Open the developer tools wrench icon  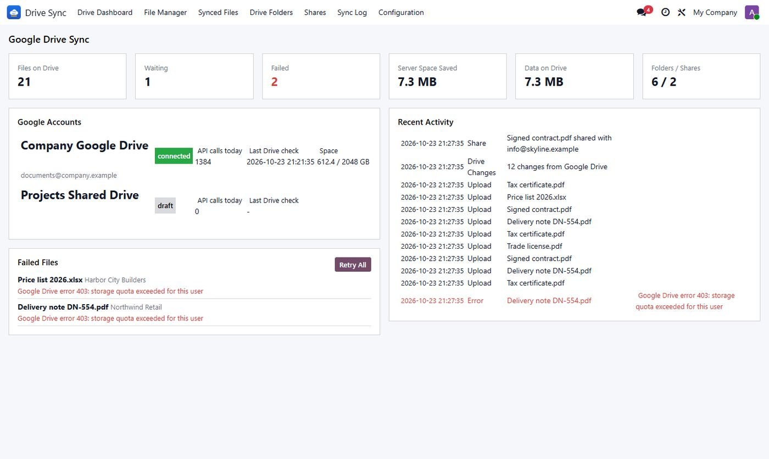682,12
